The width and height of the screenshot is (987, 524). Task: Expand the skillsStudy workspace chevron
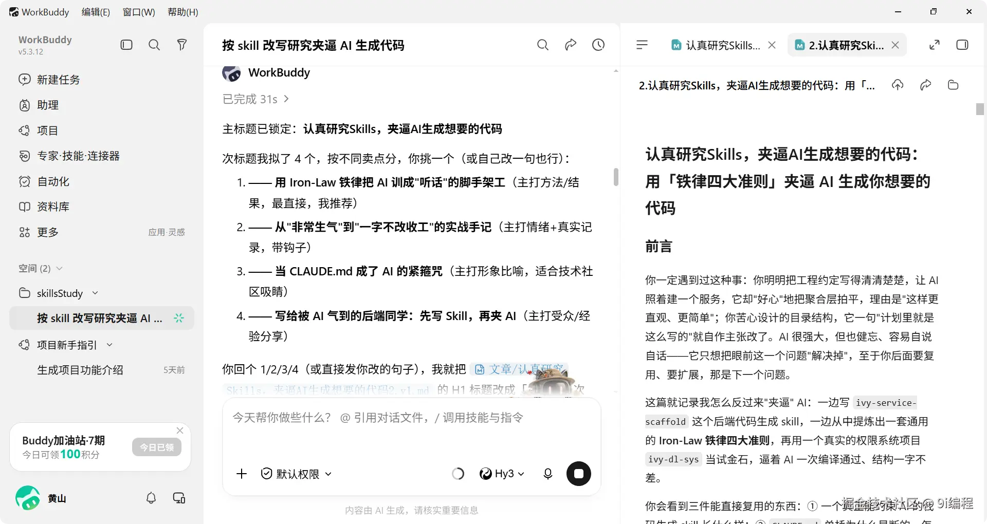[x=95, y=293]
